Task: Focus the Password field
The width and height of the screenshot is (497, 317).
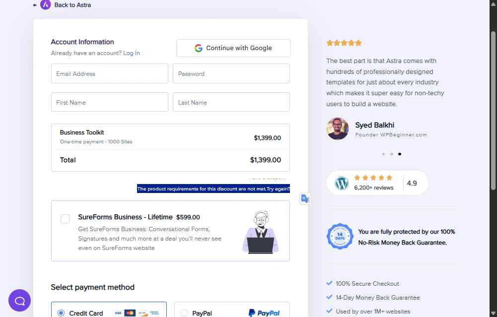Action: tap(231, 73)
